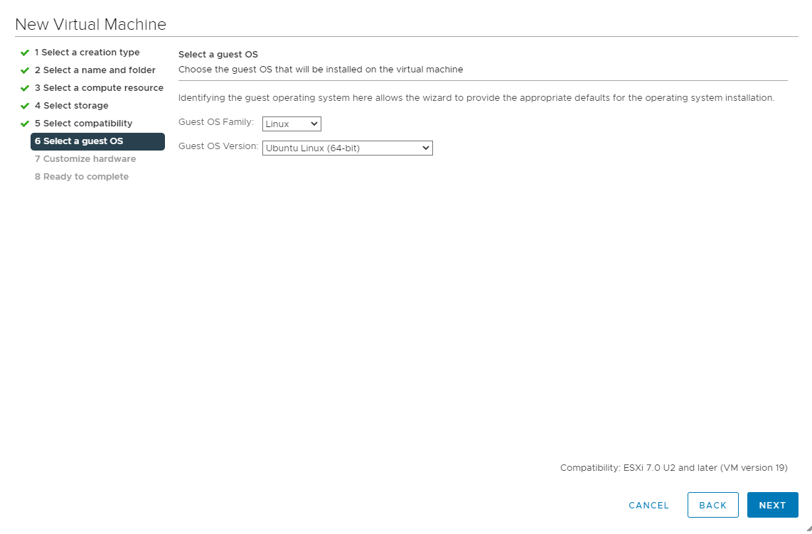Click step 7 Customize hardware
The width and height of the screenshot is (812, 534).
85,159
